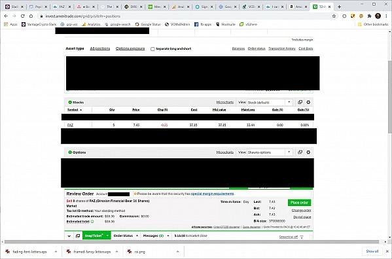Open the FAZ symbol link
This screenshot has width=392, height=259.
[x=70, y=125]
